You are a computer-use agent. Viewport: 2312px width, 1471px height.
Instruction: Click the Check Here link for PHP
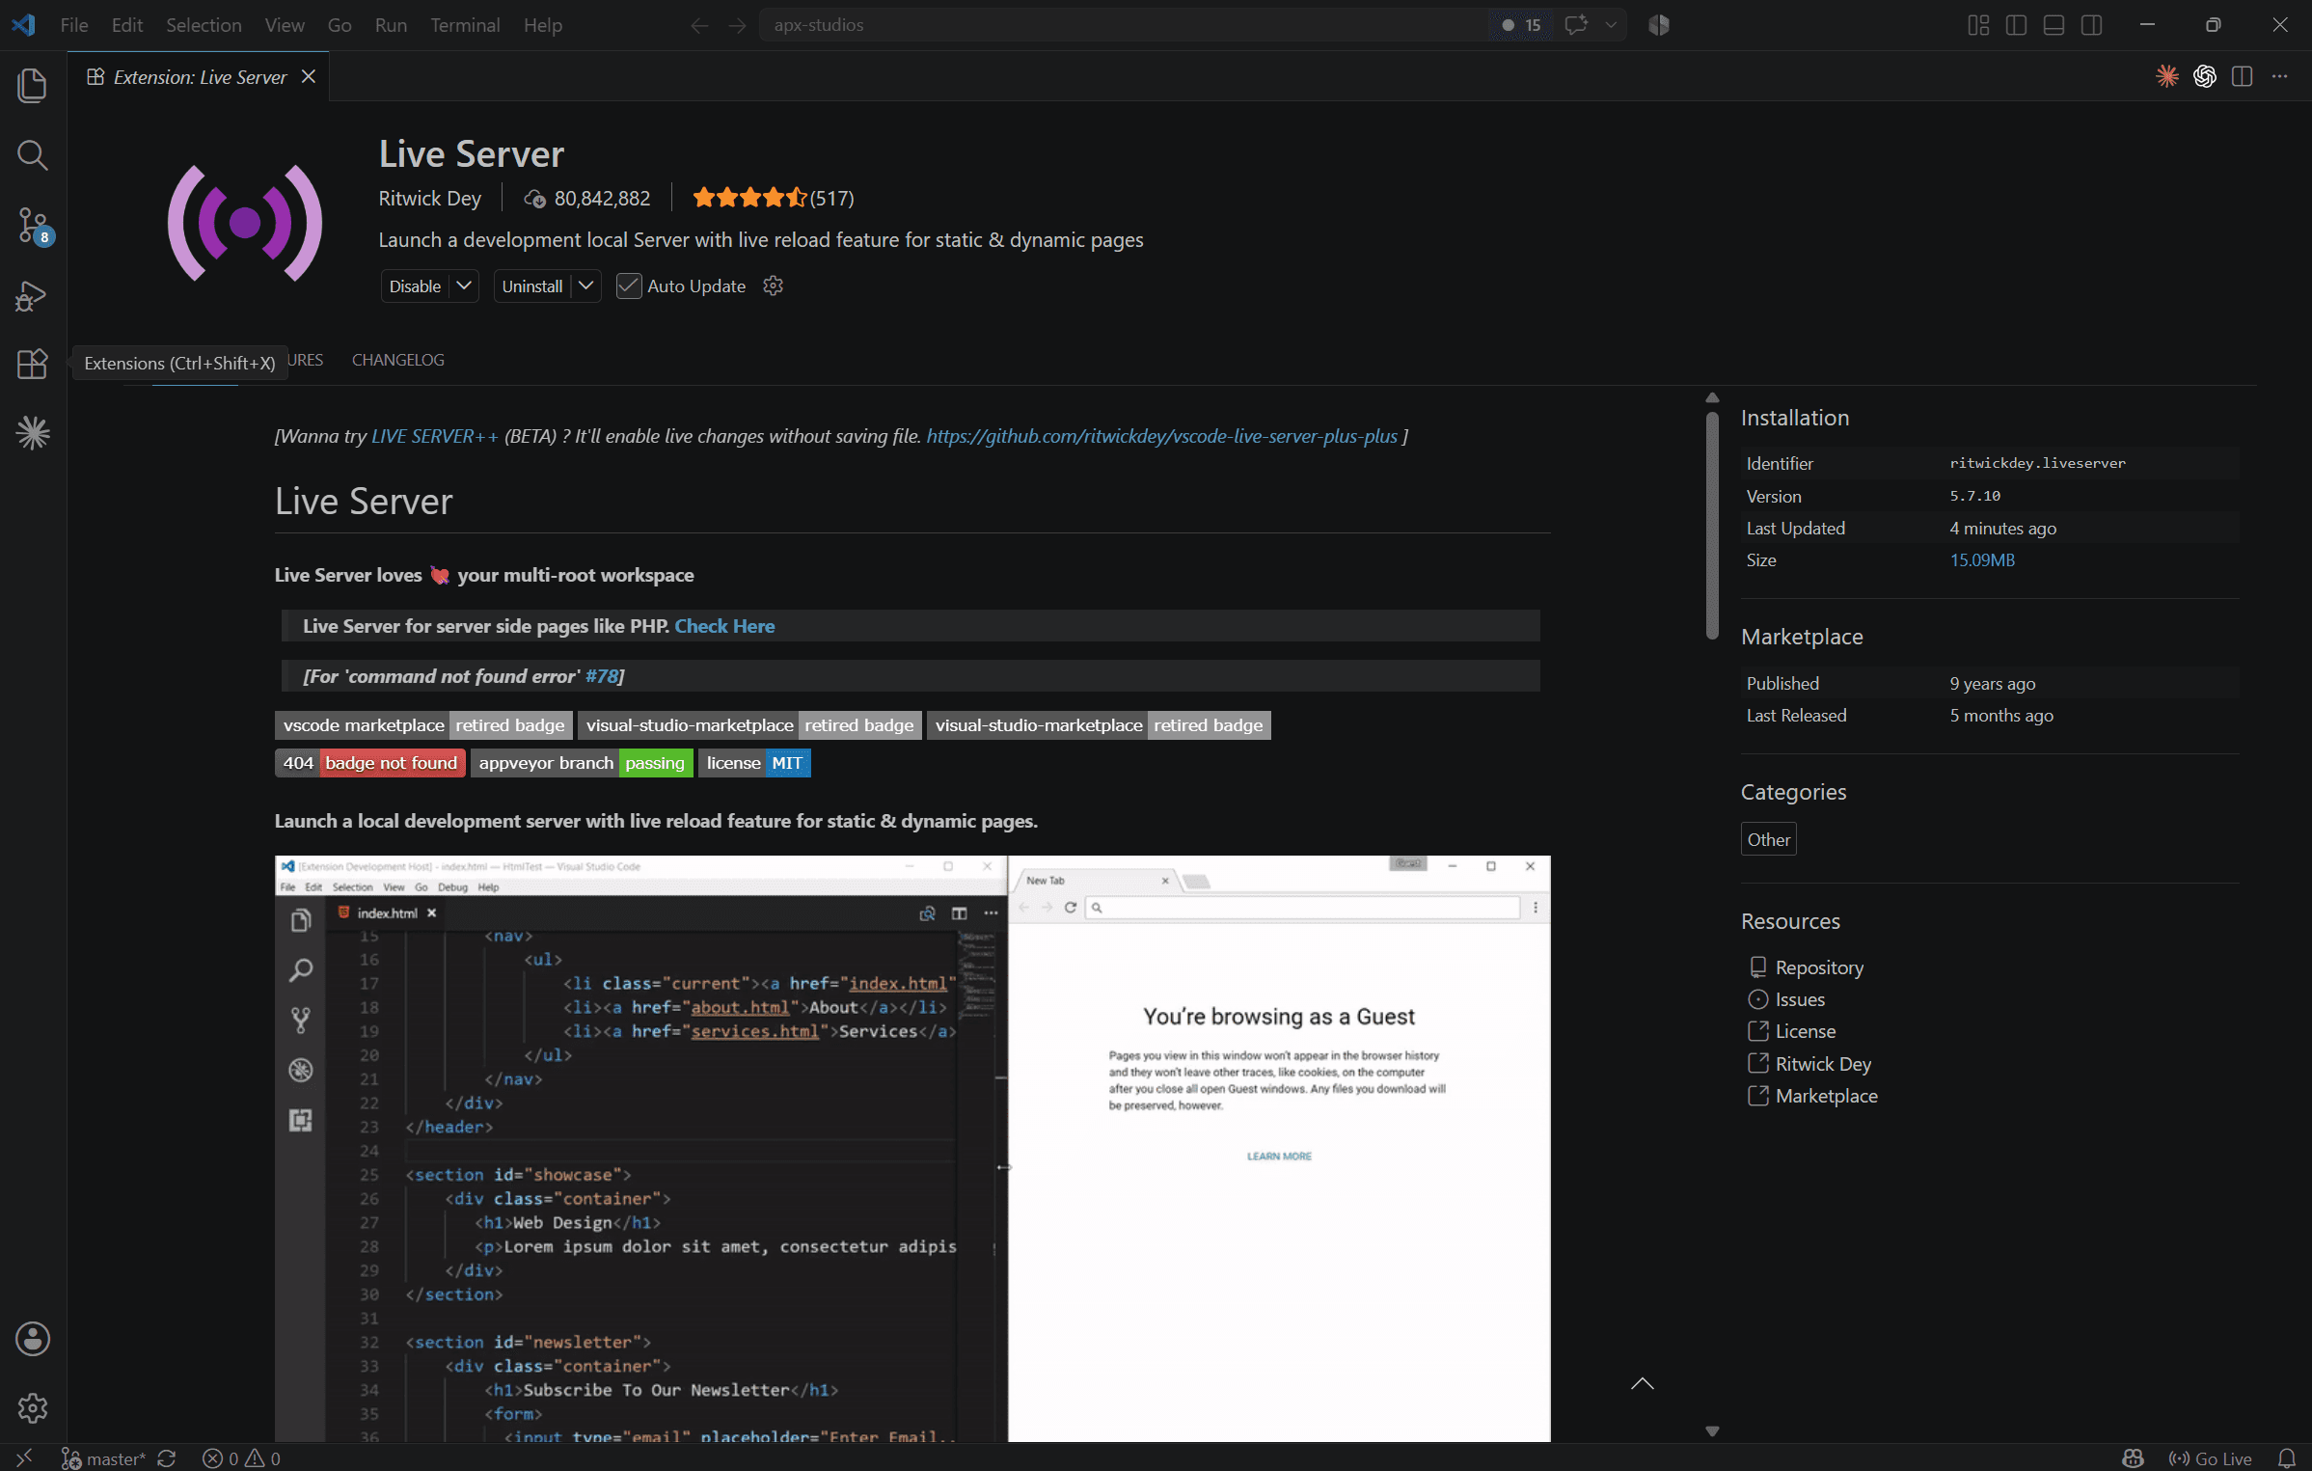[724, 626]
